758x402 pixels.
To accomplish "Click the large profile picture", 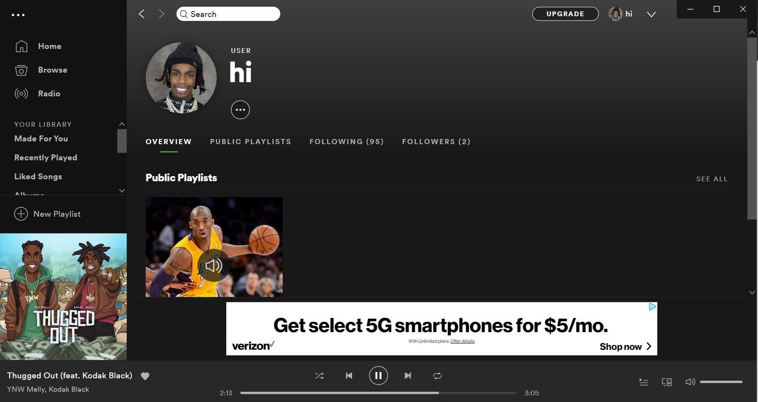I will point(181,78).
